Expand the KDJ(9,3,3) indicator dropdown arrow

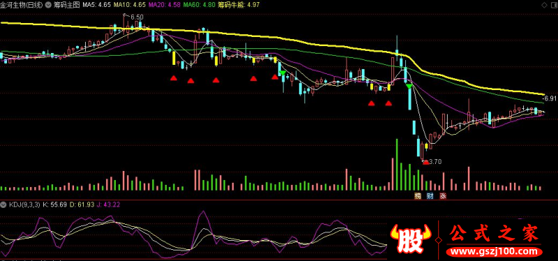coord(4,204)
